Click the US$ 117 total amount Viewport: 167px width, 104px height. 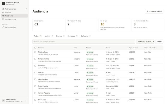pyautogui.click(x=132, y=79)
